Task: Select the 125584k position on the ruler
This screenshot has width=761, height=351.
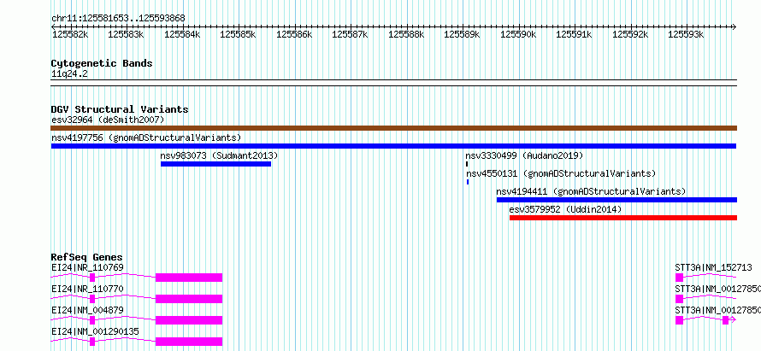Action: (182, 34)
